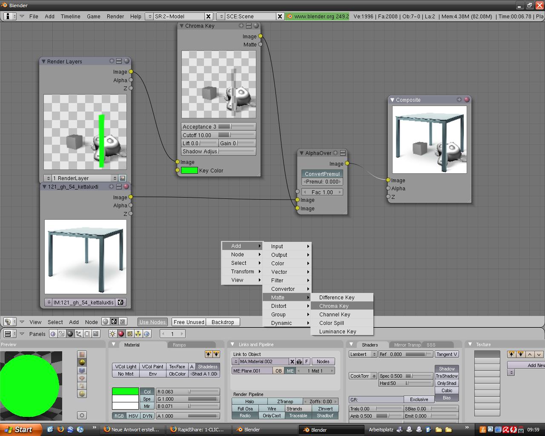This screenshot has height=436, width=545.
Task: Click the Material buttons red sphere icon
Action: (121, 334)
